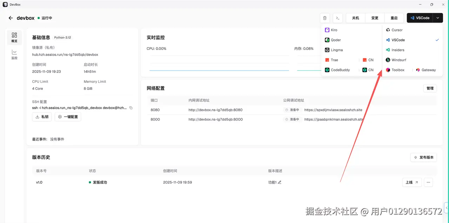Click the CPU usage monitoring chart line
The height and width of the screenshot is (223, 449).
(219, 70)
